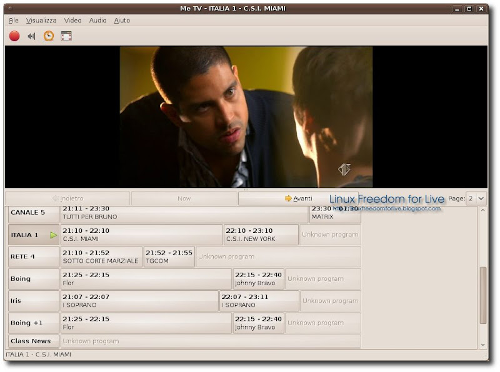Switch to the Boing channel

[34, 278]
